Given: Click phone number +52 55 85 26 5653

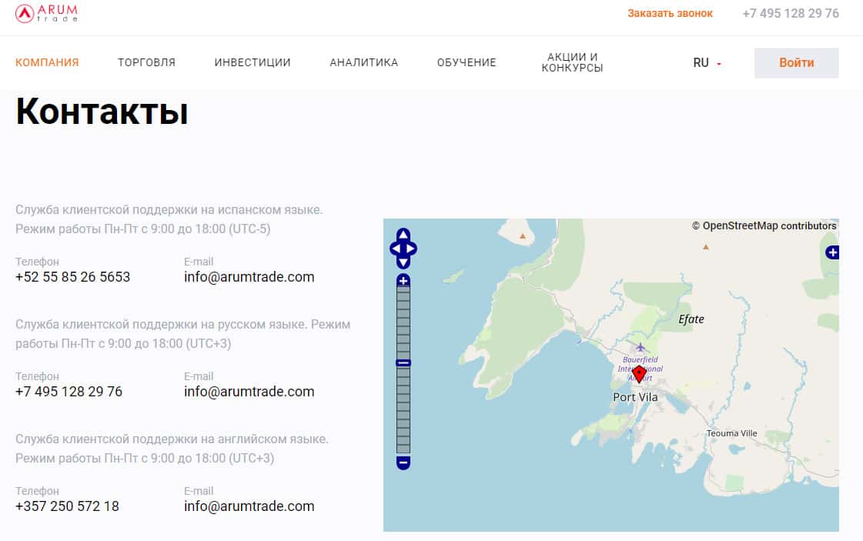Looking at the screenshot, I should pyautogui.click(x=72, y=277).
